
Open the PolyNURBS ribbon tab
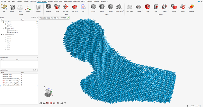point(33,1)
